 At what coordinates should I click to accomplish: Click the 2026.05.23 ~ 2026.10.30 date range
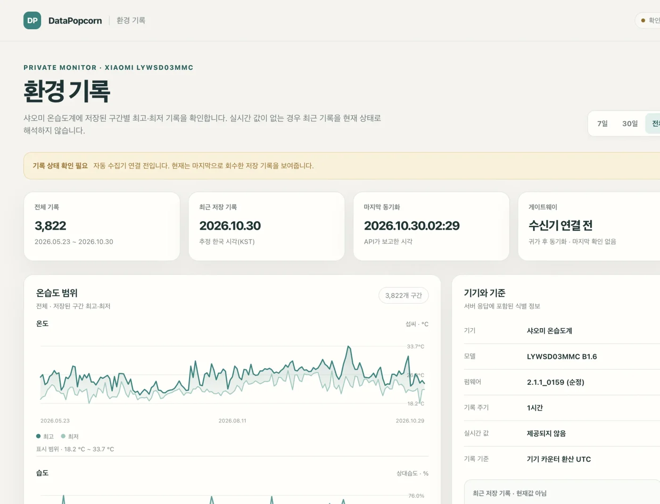point(74,242)
